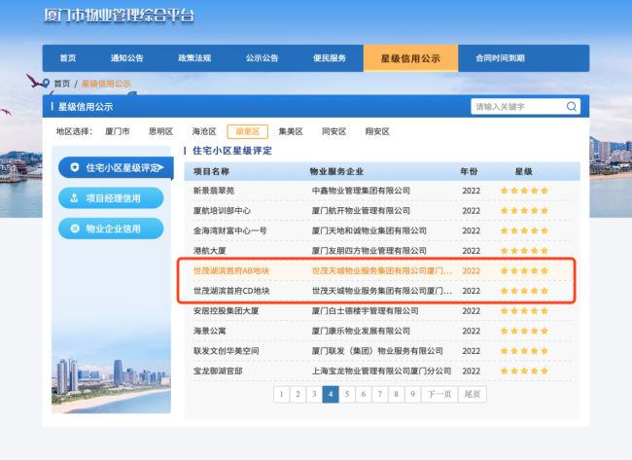Go to page 6

coord(364,394)
